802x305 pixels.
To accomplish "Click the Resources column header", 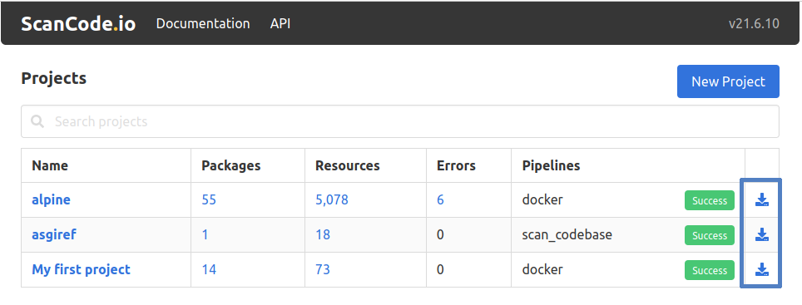I will 348,165.
